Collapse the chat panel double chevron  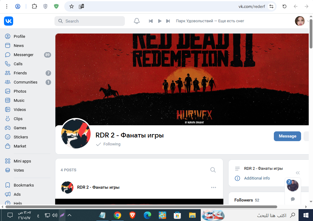click(x=298, y=173)
